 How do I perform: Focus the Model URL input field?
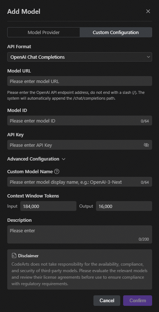[80, 81]
